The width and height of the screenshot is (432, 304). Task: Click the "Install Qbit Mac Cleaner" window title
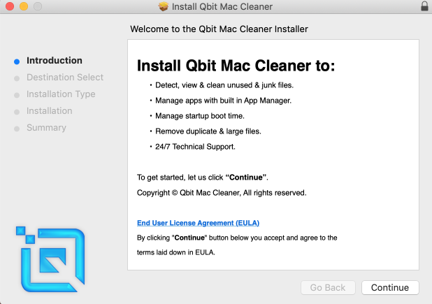[x=223, y=7]
